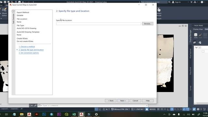The width and height of the screenshot is (208, 117).
Task: Click the Style icon in Task Pane
Action: click(x=201, y=36)
